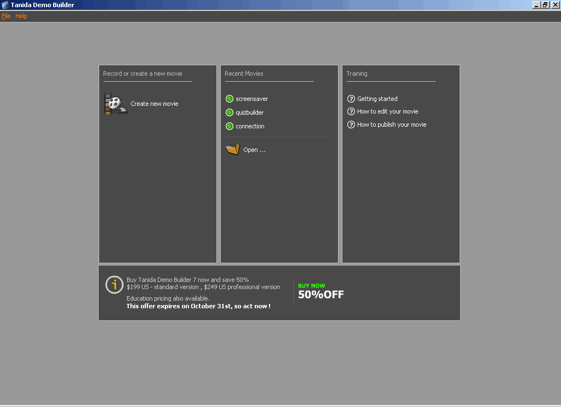Click 'Education pricing also available.' text

coord(168,298)
